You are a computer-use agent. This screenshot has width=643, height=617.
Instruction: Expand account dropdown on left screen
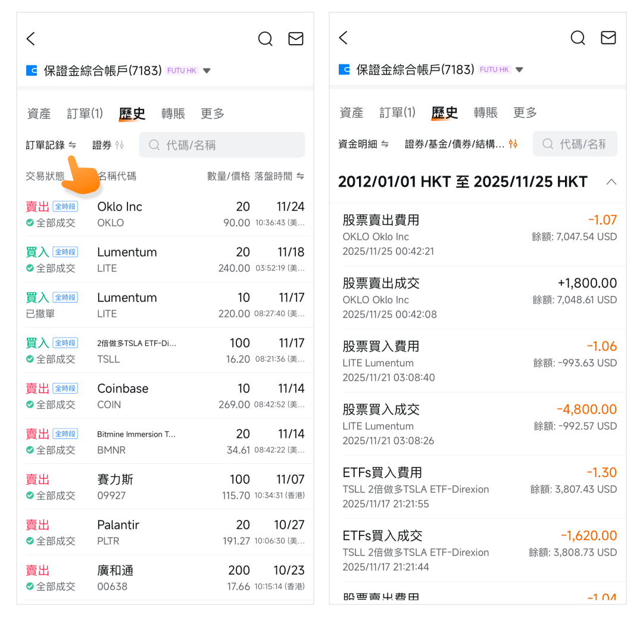point(207,70)
